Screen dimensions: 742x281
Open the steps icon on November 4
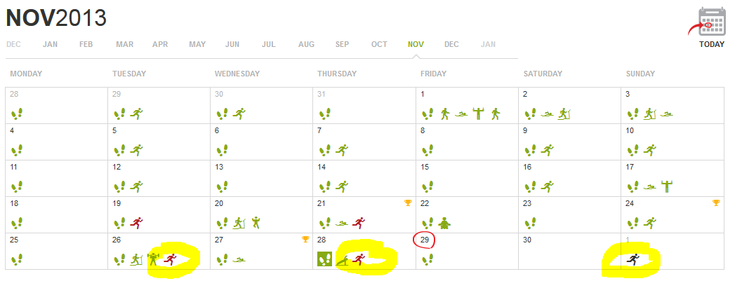click(x=17, y=149)
